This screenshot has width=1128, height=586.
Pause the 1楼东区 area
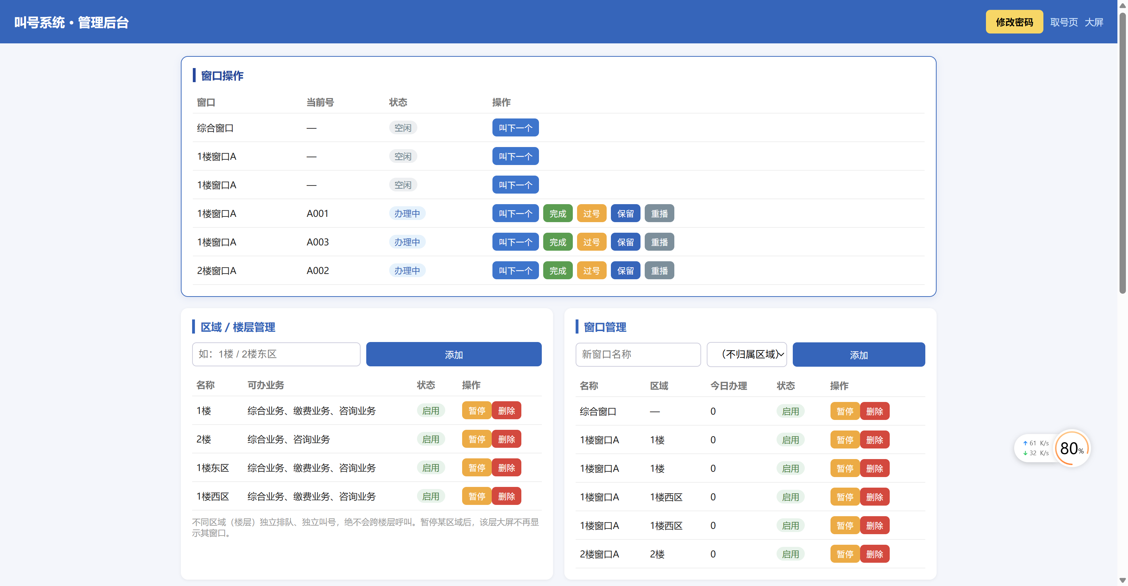click(x=477, y=467)
